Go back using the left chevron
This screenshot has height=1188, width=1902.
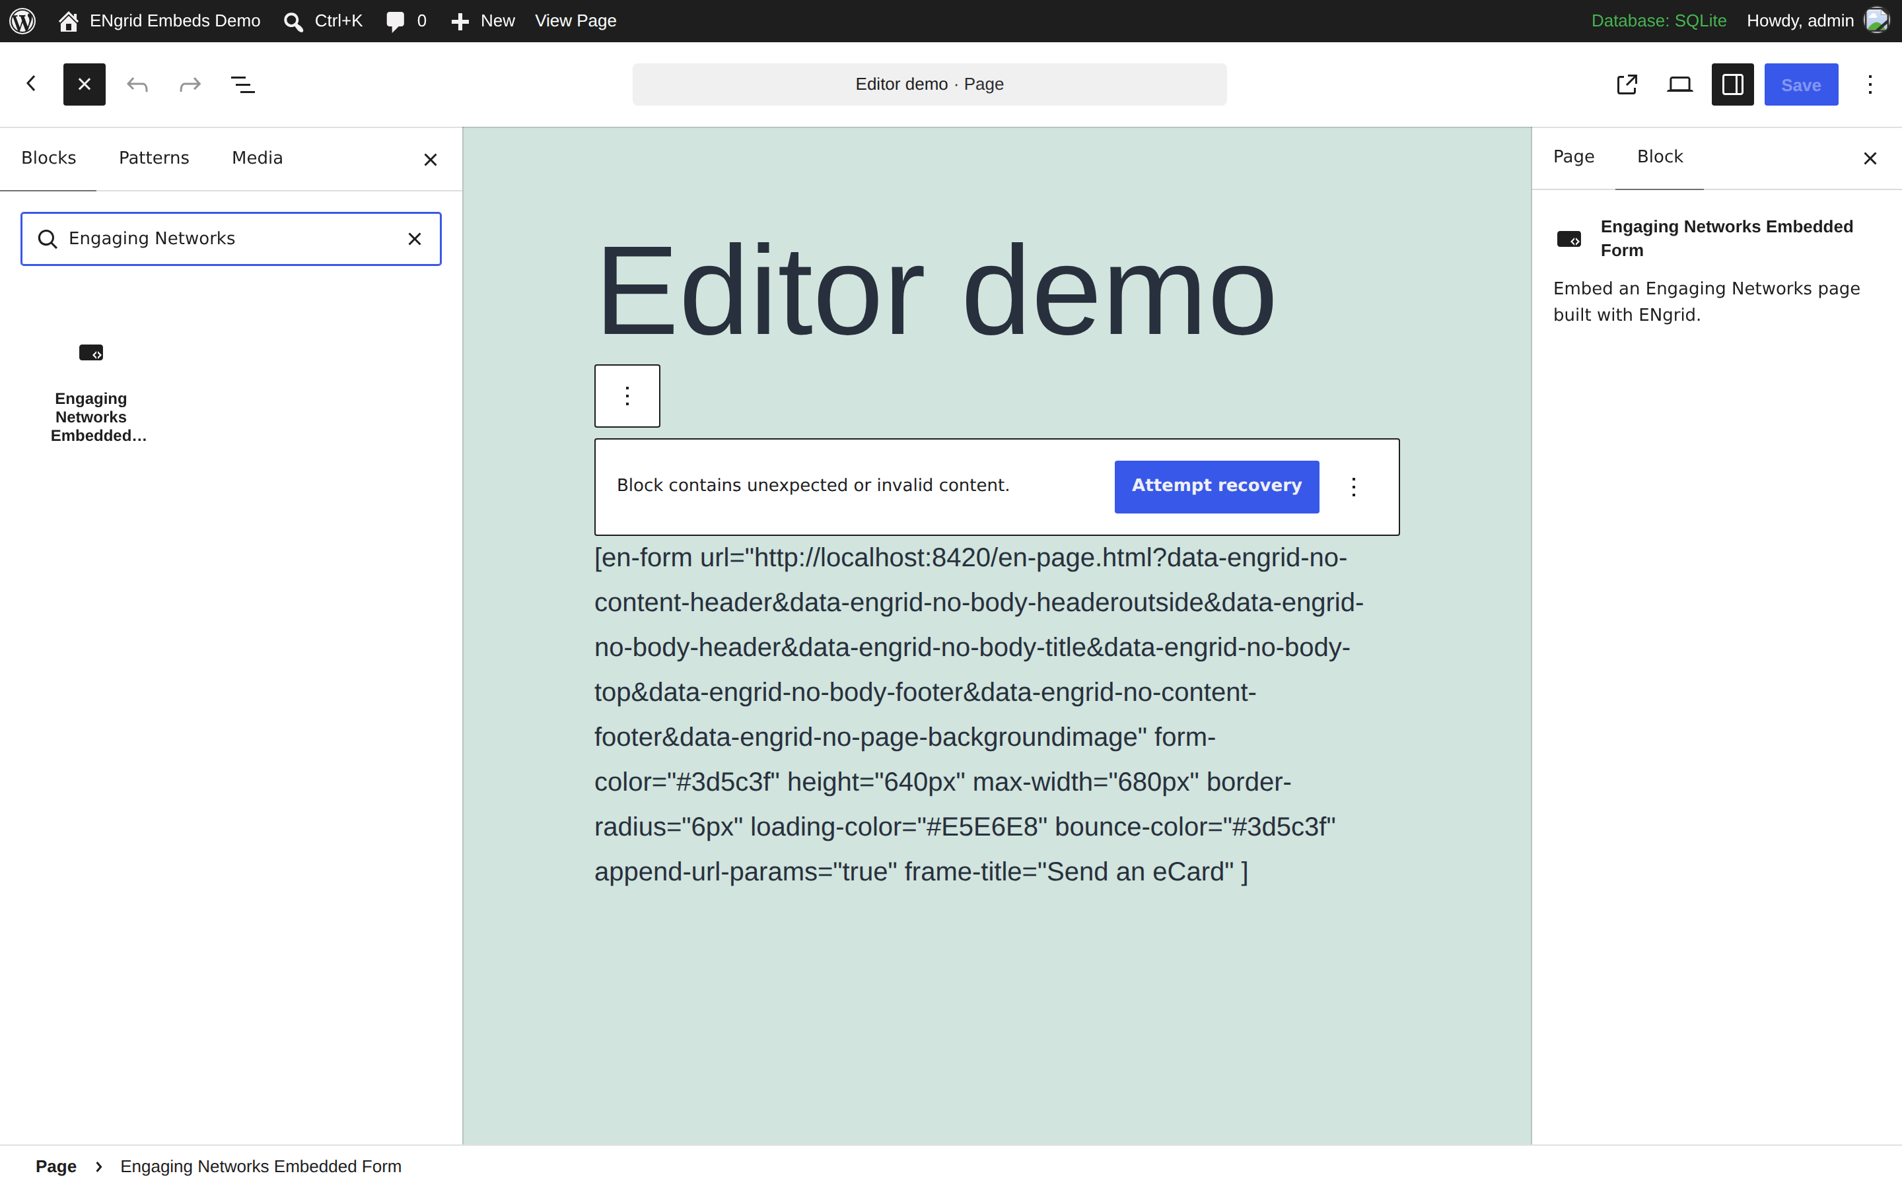[x=32, y=84]
